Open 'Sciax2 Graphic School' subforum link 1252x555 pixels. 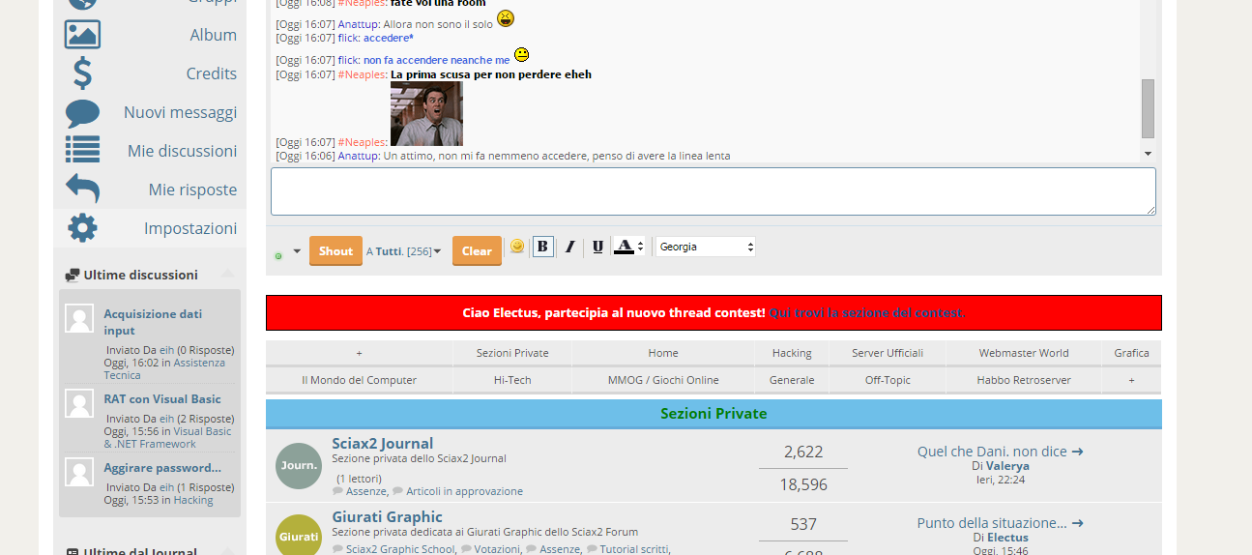(x=400, y=549)
